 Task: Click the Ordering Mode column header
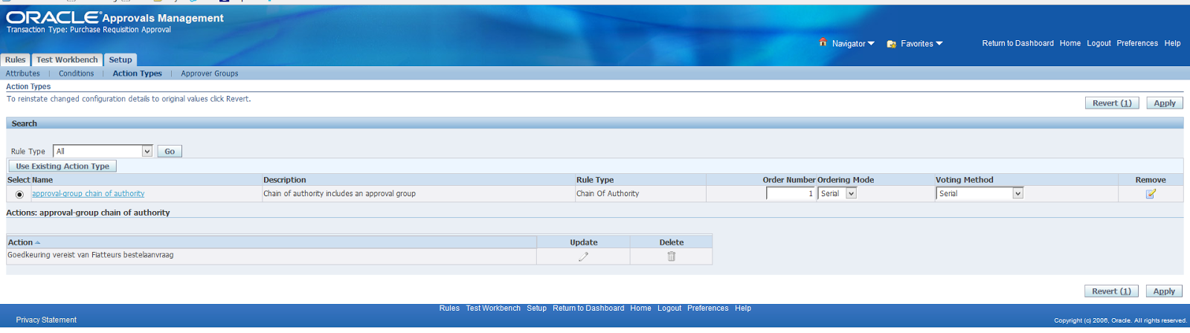tap(846, 180)
